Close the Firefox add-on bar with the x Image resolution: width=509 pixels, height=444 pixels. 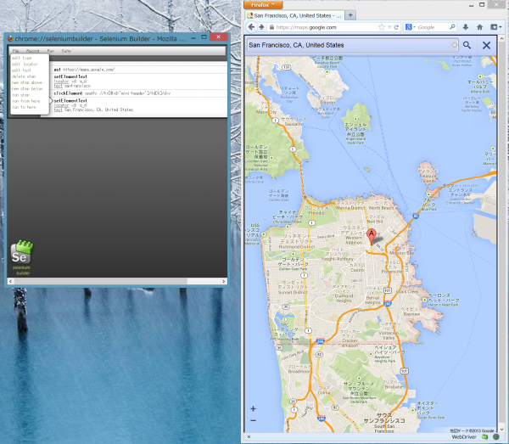tap(249, 437)
